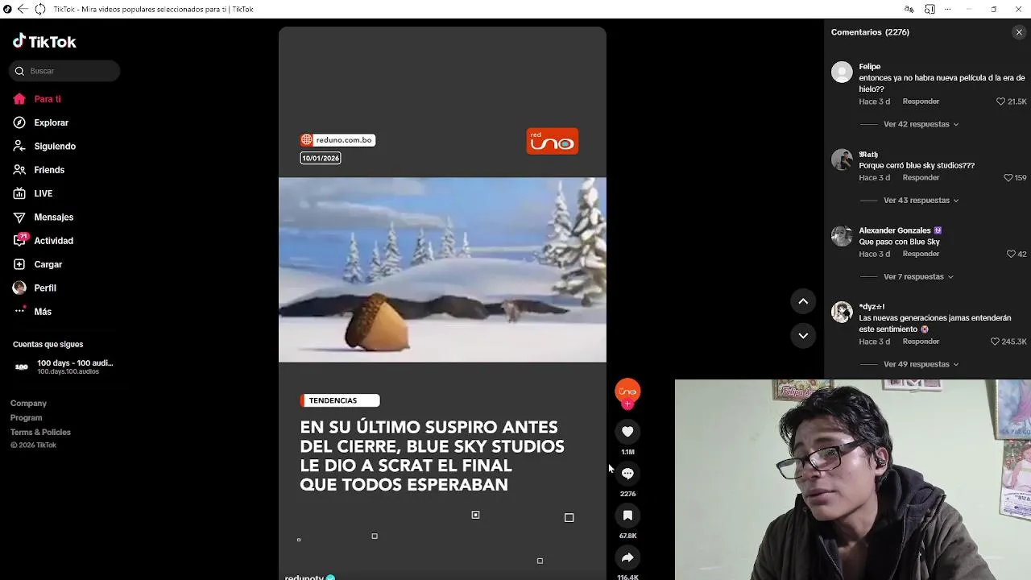Click the three-dots icon beside Más
The width and height of the screenshot is (1031, 580).
pos(20,311)
